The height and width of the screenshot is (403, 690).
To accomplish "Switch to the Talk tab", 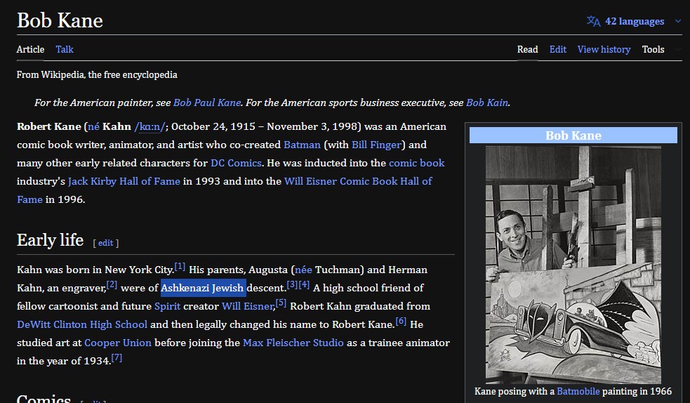I will [x=65, y=49].
